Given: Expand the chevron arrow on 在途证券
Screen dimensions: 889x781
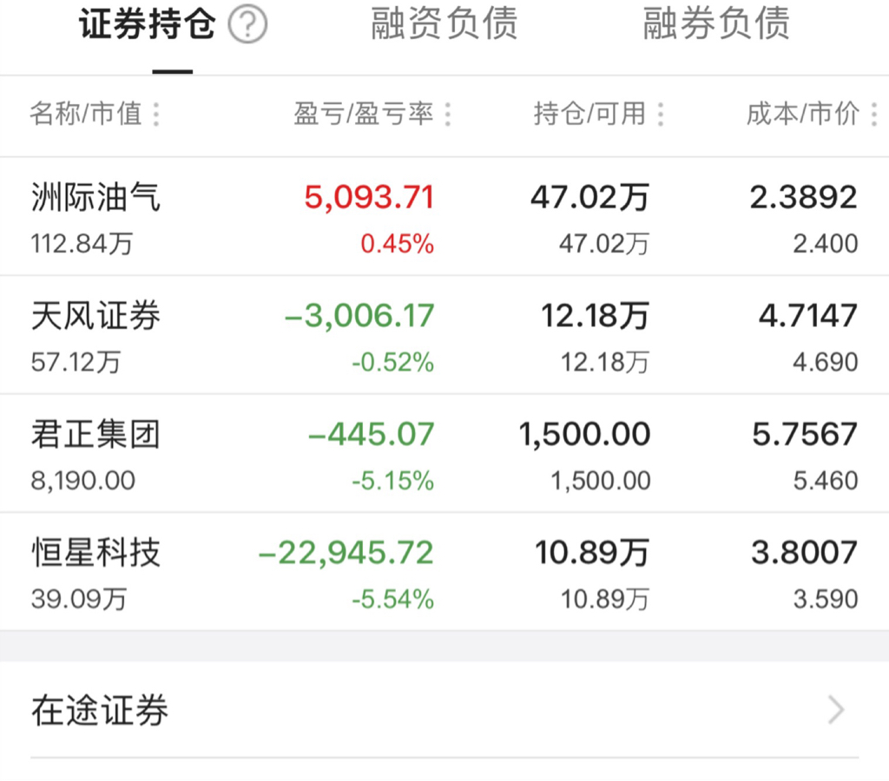Looking at the screenshot, I should point(836,710).
